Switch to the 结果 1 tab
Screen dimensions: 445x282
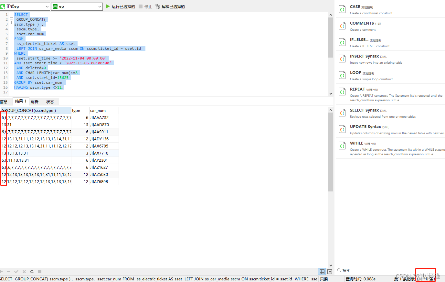click(21, 101)
